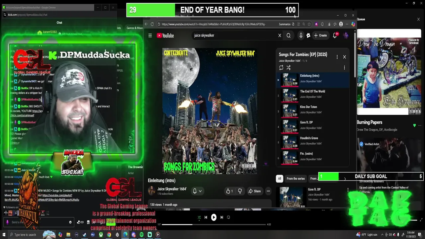
Task: Go to the YouTube home logo
Action: click(165, 36)
